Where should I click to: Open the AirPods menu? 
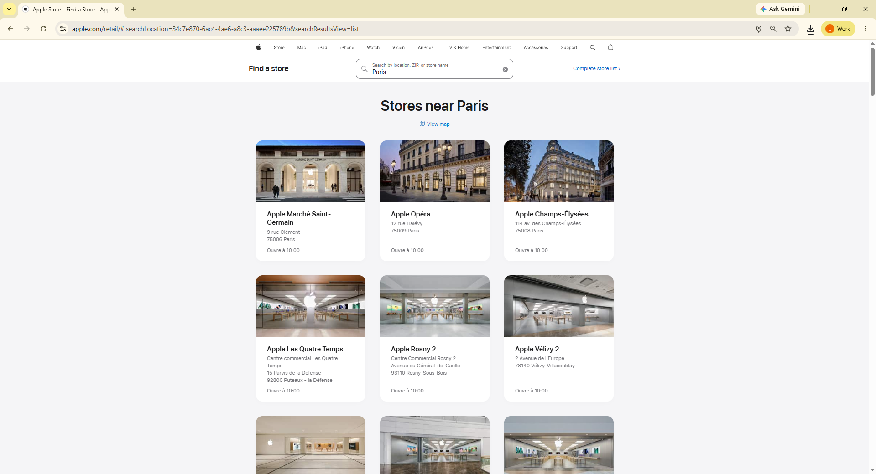click(x=426, y=48)
